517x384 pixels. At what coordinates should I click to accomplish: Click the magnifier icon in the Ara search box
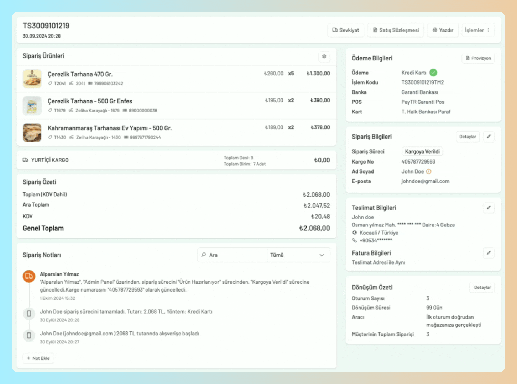(203, 255)
